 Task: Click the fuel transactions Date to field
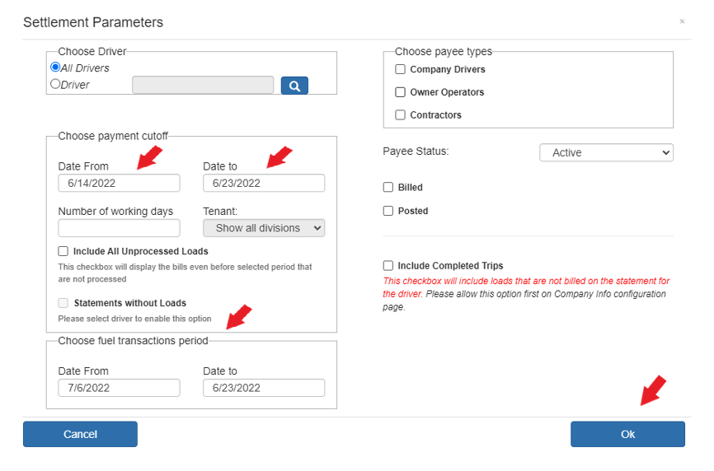[x=264, y=388]
